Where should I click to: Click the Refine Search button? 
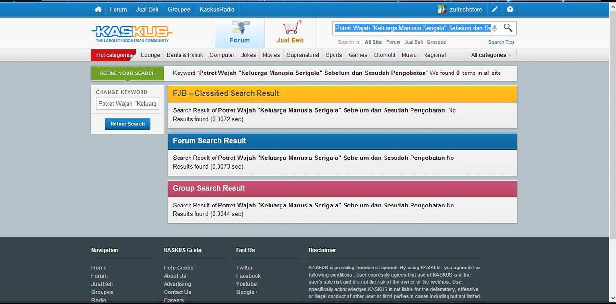[x=128, y=124]
